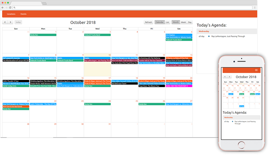Open the Locations menu item

point(11,14)
